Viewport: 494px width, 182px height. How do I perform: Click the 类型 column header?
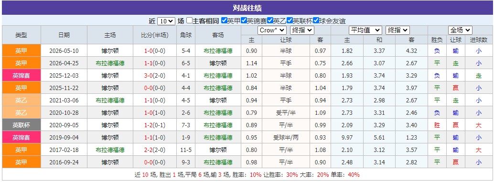pyautogui.click(x=21, y=35)
